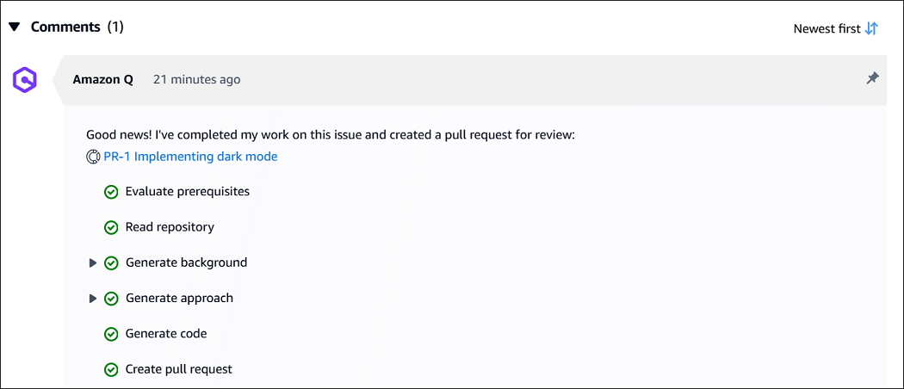The height and width of the screenshot is (389, 904).
Task: Pin the Amazon Q comment
Action: click(872, 79)
